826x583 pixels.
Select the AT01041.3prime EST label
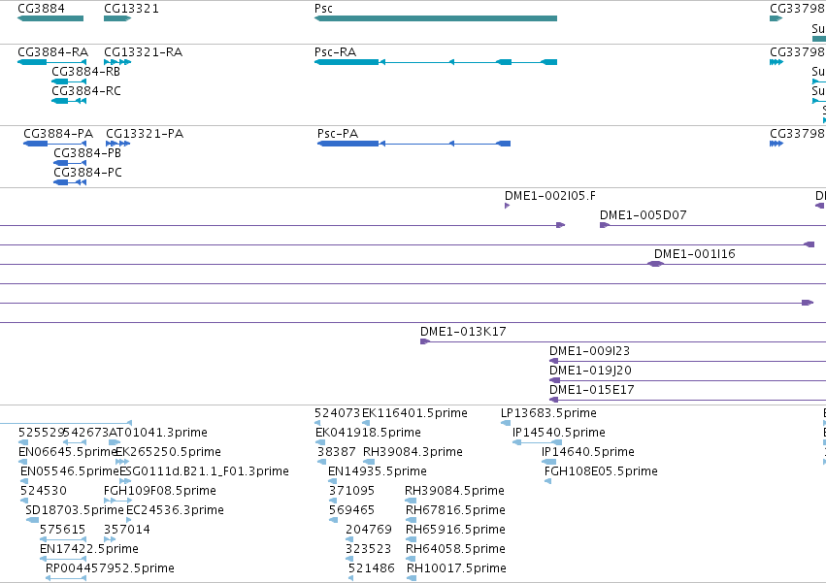click(158, 433)
